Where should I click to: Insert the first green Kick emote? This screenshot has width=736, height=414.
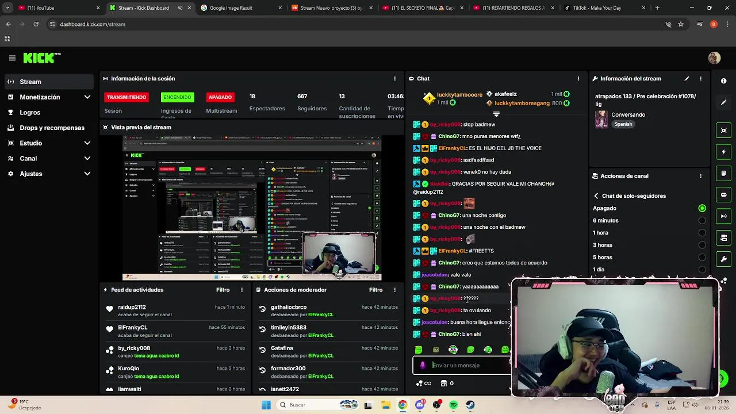click(x=419, y=350)
